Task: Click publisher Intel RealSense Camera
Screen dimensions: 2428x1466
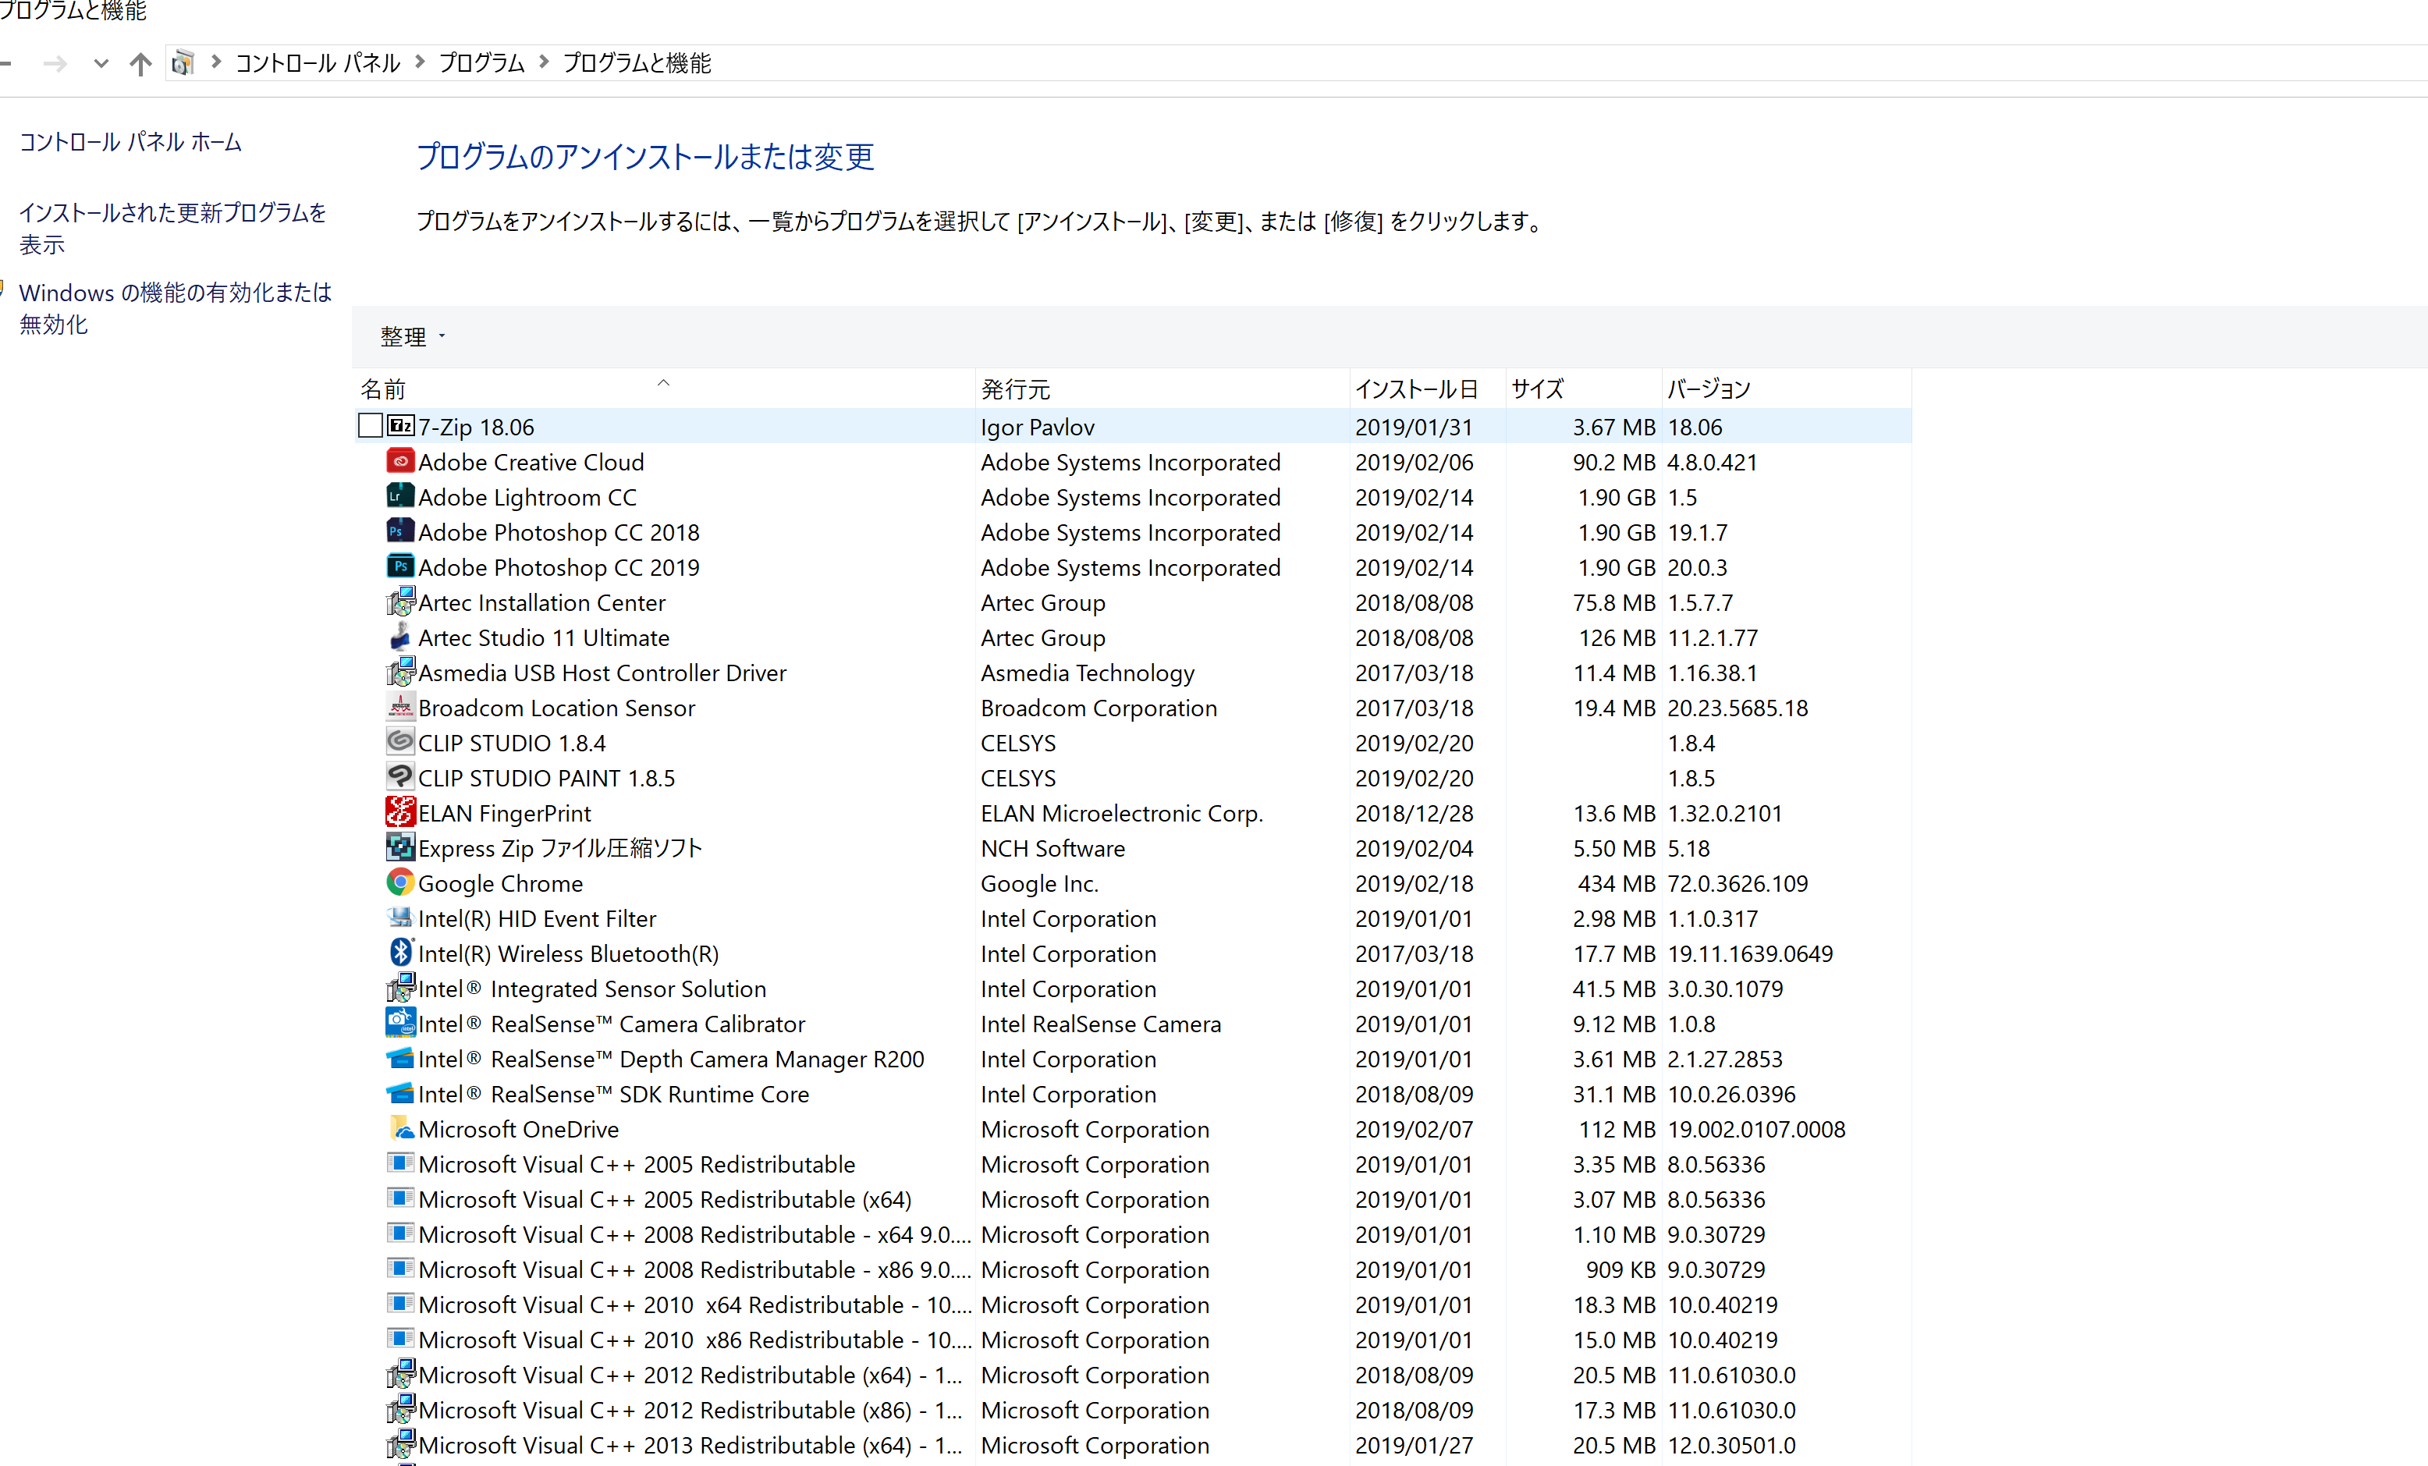Action: (x=1101, y=1024)
